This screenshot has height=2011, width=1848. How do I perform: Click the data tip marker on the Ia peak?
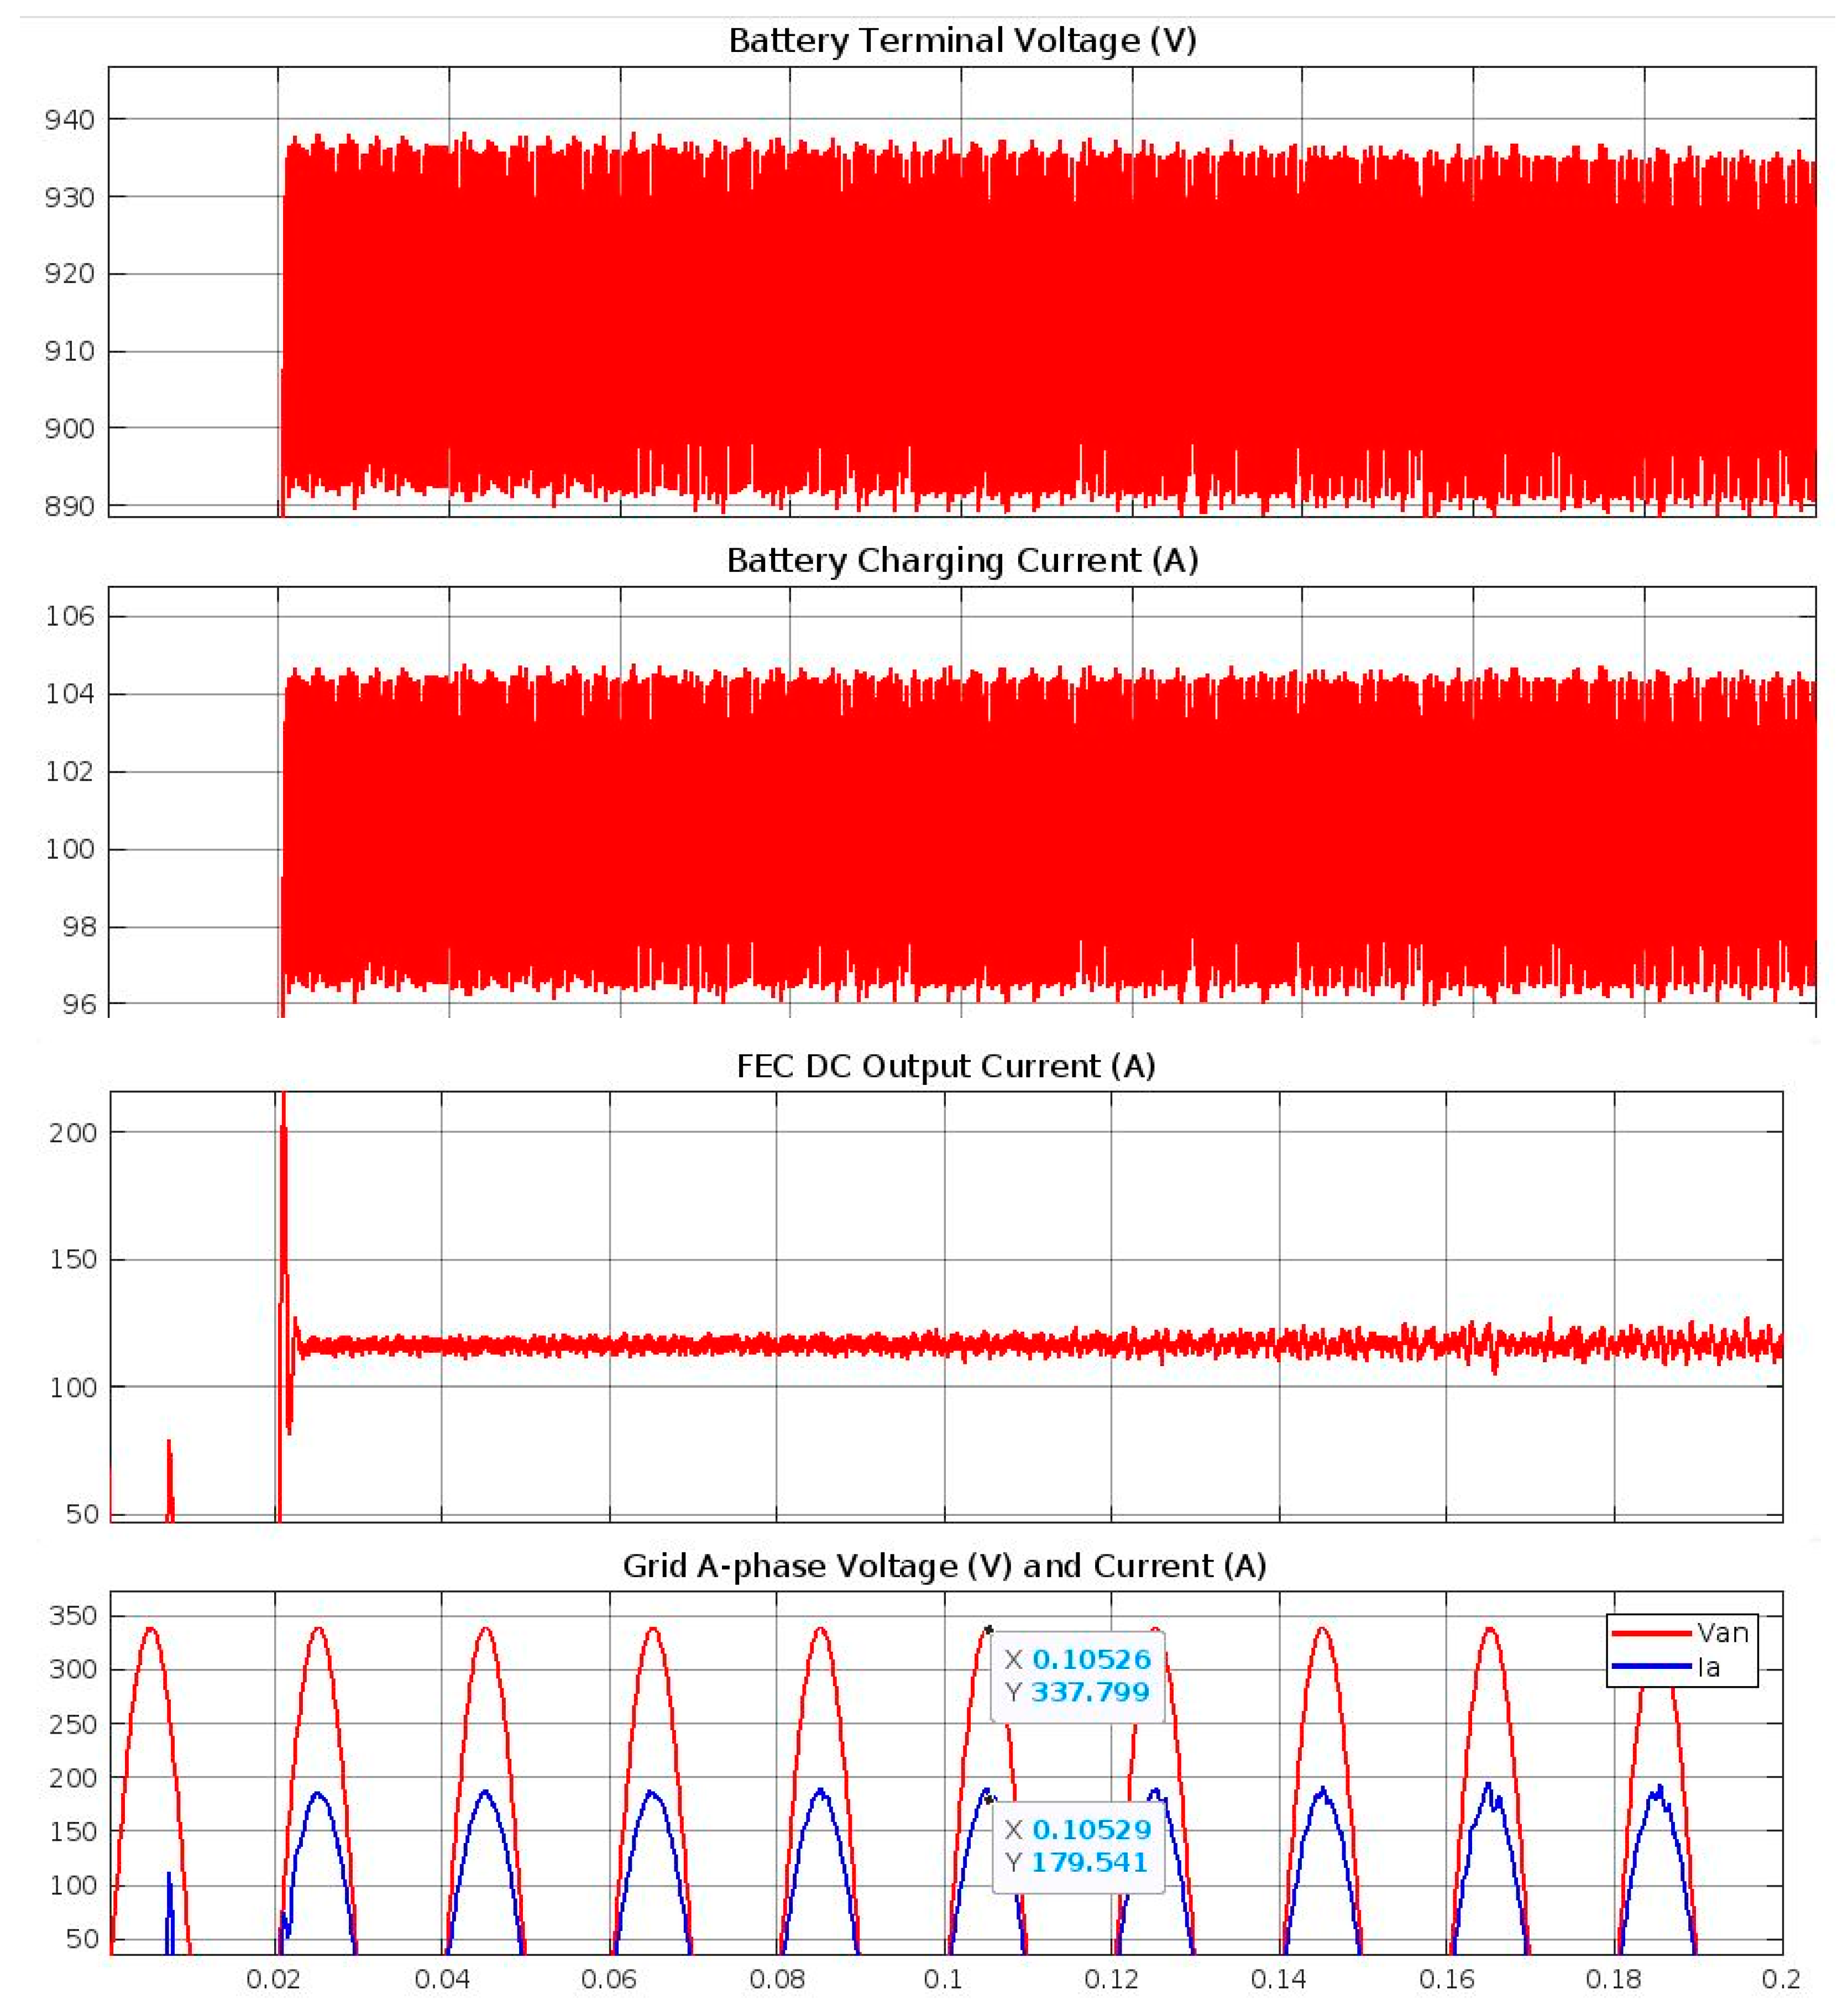tap(989, 1800)
